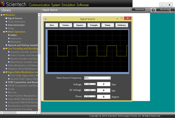The width and height of the screenshot is (175, 118).
Task: Select Signal Source in the library tree
Action: click(15, 18)
